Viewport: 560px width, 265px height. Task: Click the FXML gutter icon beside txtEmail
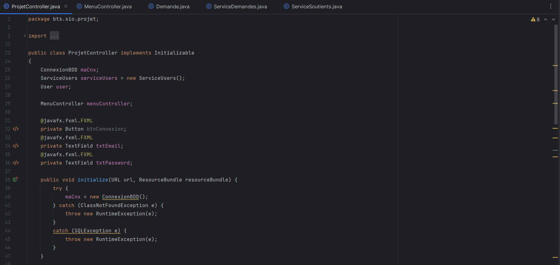point(16,146)
